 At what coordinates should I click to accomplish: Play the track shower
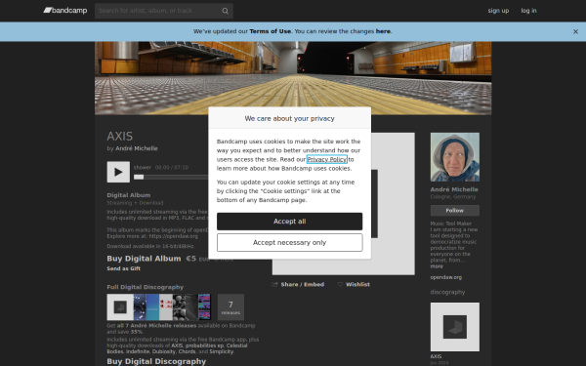pos(118,172)
